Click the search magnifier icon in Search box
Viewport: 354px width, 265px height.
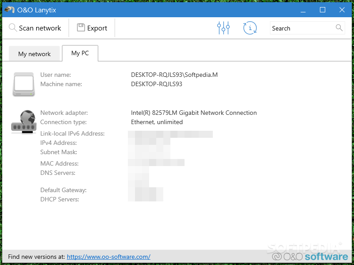339,28
